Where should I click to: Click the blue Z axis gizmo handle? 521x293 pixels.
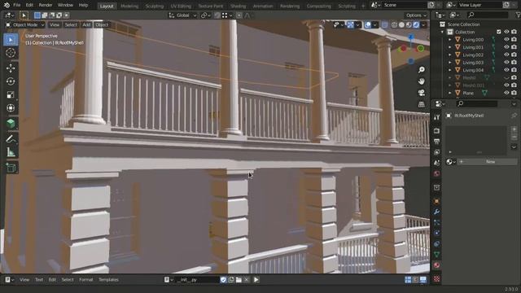click(411, 37)
